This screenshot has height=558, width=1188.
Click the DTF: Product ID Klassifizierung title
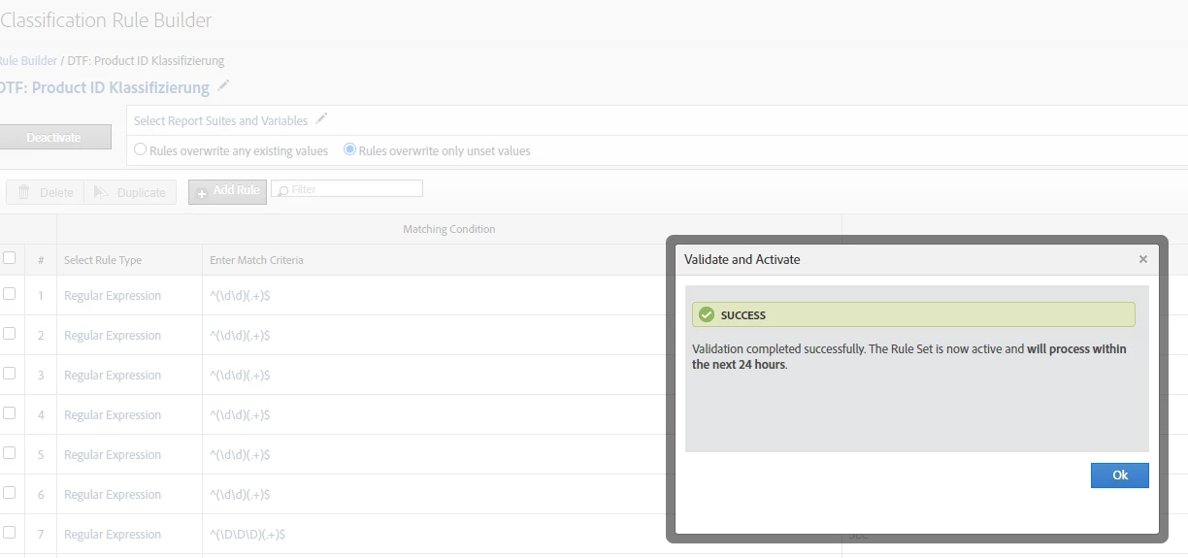105,87
